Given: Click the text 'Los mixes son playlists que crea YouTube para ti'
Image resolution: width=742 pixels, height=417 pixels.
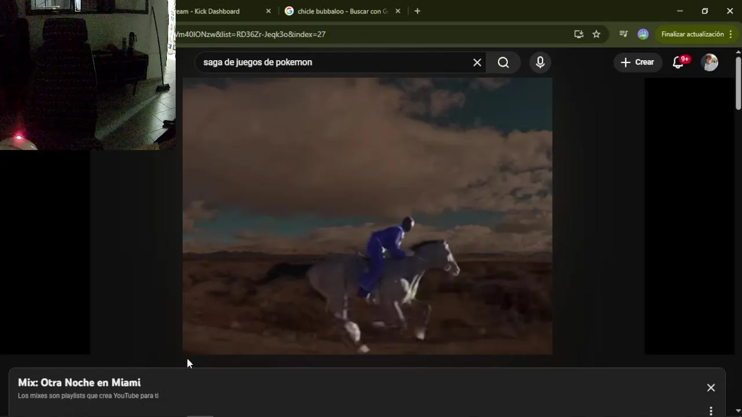Looking at the screenshot, I should [x=88, y=396].
